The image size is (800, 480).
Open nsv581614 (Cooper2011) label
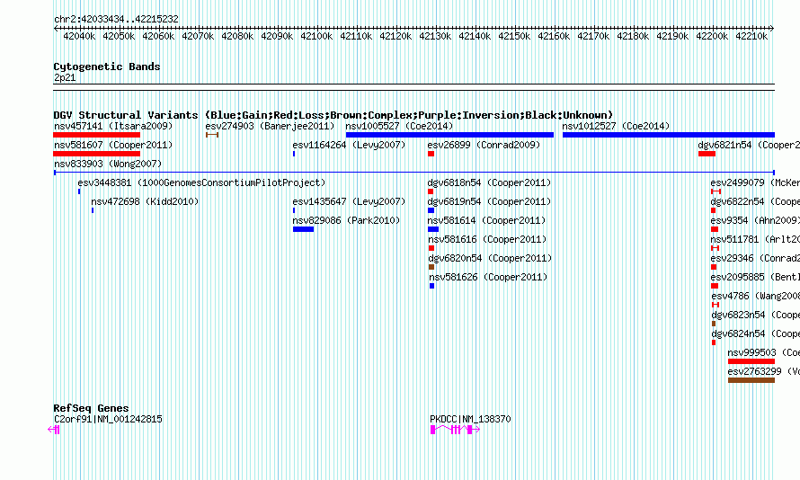pyautogui.click(x=486, y=220)
